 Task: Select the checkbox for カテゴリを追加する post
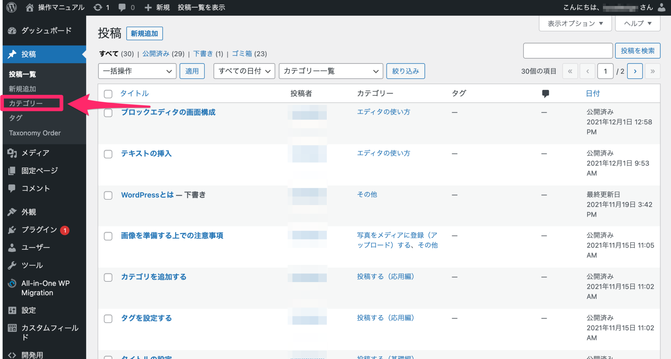point(108,277)
